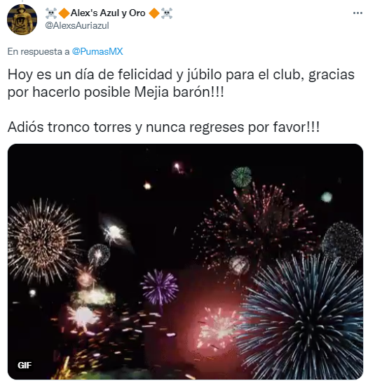Play the fireworks GIF at its center
This screenshot has width=368, height=381.
pos(186,262)
